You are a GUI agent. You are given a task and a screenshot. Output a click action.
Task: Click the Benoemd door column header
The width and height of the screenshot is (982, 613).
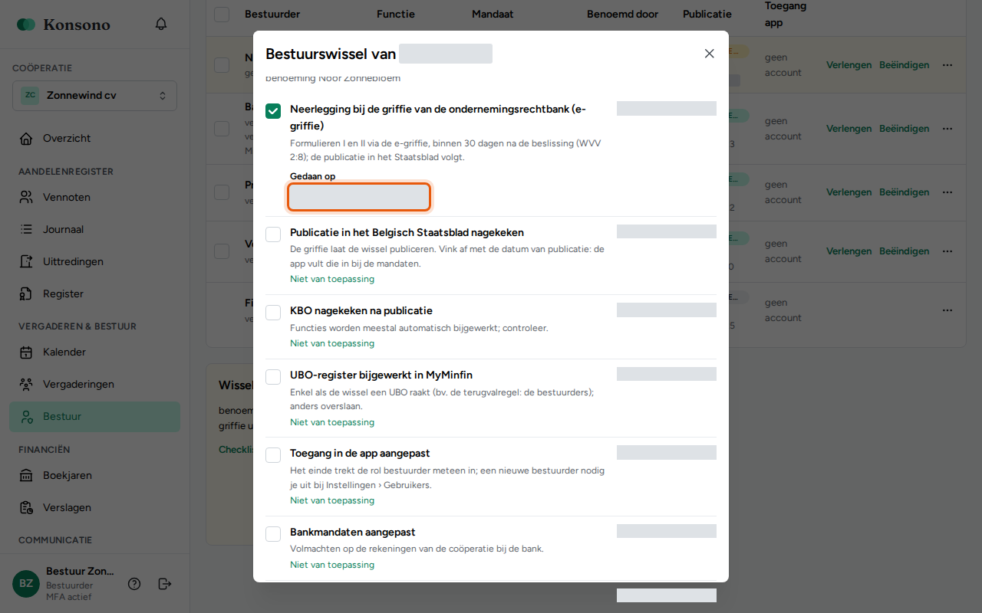click(622, 14)
